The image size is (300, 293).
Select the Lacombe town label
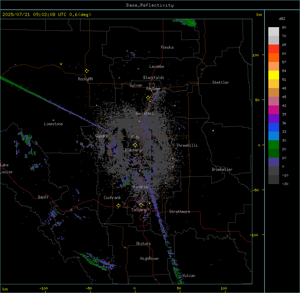click(157, 66)
